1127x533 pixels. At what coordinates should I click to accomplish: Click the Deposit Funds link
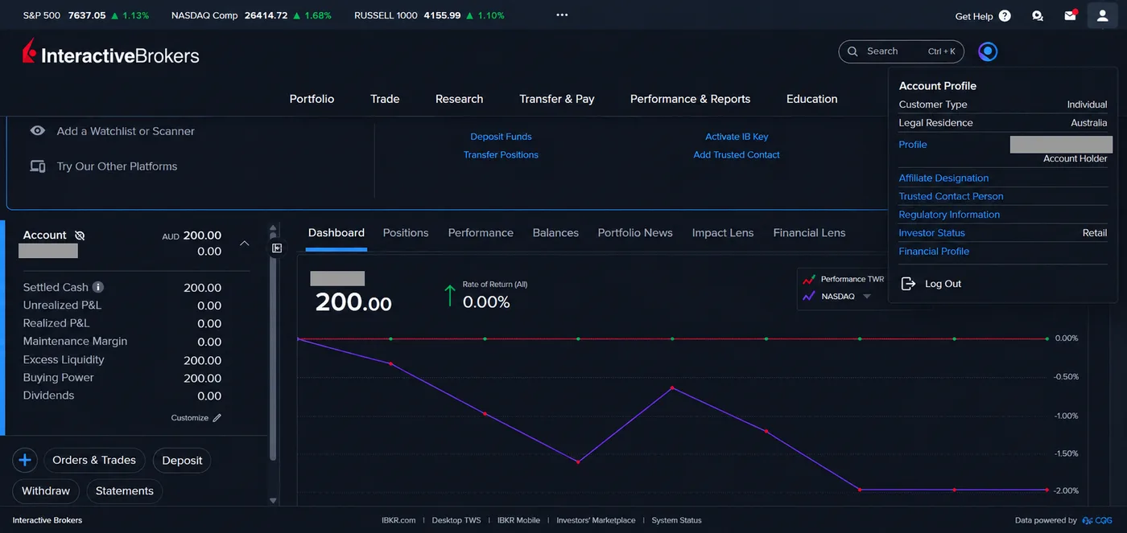(x=501, y=137)
